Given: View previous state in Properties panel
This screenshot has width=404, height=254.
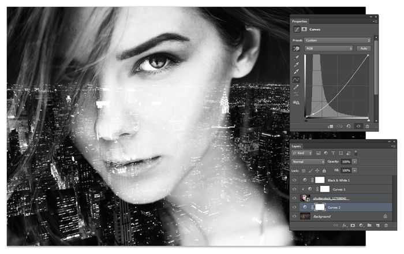Looking at the screenshot, I should (x=340, y=126).
